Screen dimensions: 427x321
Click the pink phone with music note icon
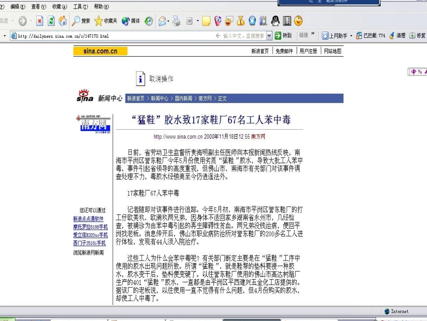coord(218,21)
